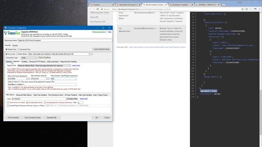The height and width of the screenshot is (147, 262).
Task: Open Help link in dialog header
Action: click(110, 32)
